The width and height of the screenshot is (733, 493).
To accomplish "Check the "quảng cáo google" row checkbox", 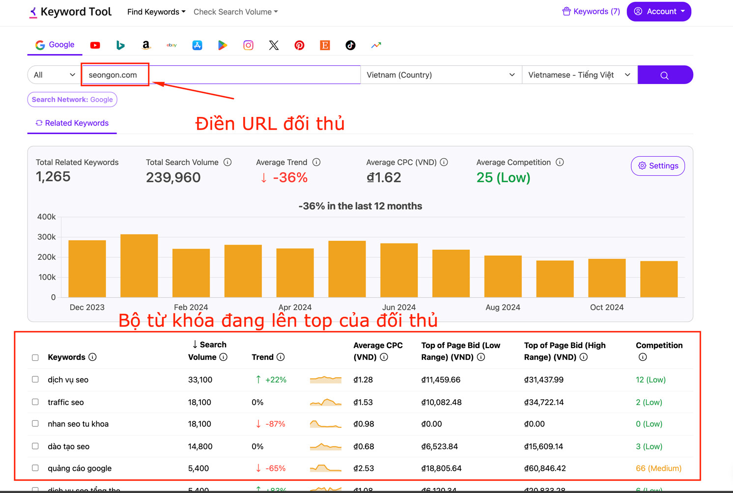I will pyautogui.click(x=35, y=468).
